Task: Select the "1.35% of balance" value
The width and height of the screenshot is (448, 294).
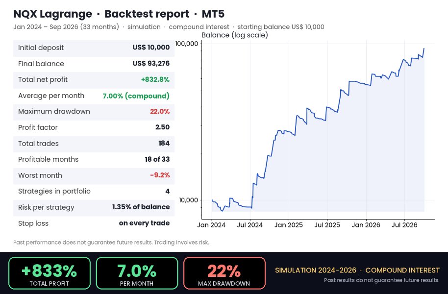Action: click(141, 207)
